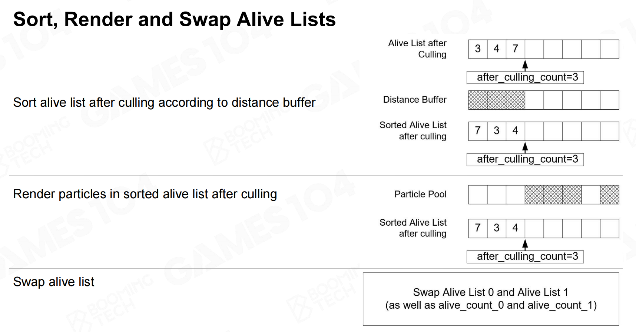
Task: Click the 'Swap alive list' heading text
Action: 54,282
